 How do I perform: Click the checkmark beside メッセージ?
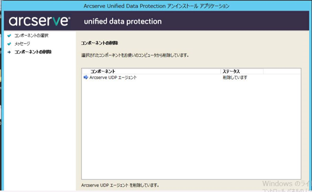[x=9, y=43]
